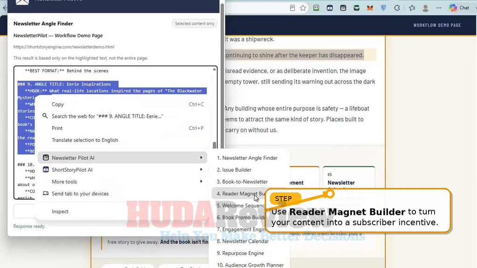Click the output textbox scrollbar thumb

pos(214,145)
